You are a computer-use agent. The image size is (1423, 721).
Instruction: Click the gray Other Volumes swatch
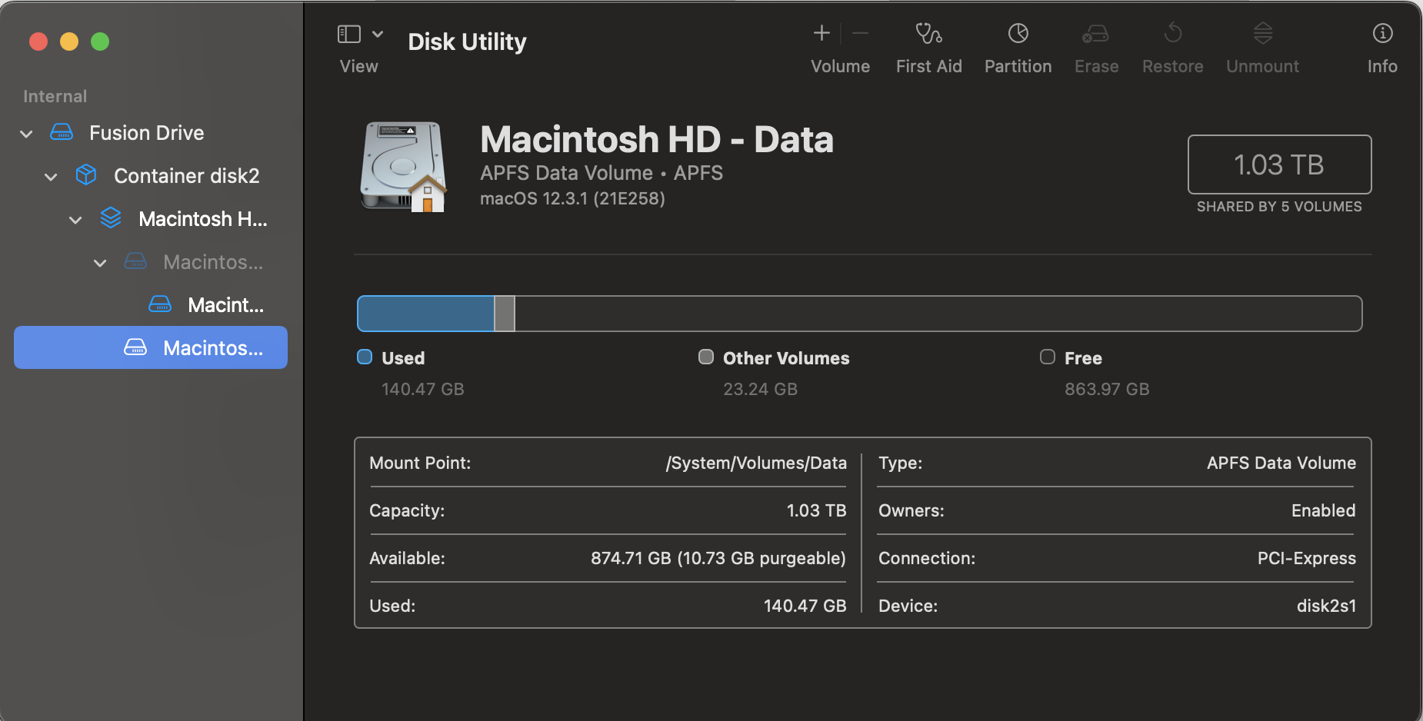pyautogui.click(x=705, y=357)
